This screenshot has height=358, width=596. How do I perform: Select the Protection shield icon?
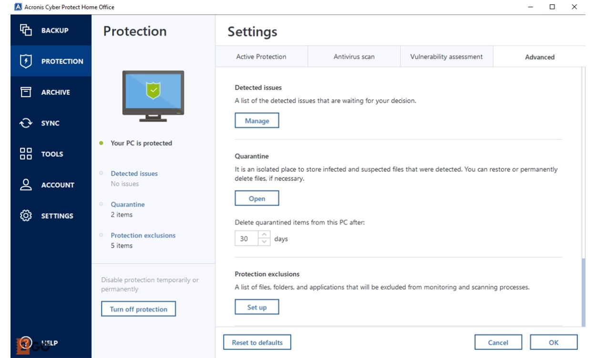click(x=26, y=61)
